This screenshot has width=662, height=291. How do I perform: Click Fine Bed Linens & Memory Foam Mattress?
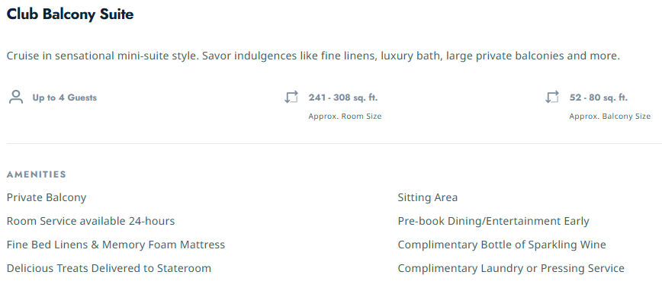tap(116, 245)
